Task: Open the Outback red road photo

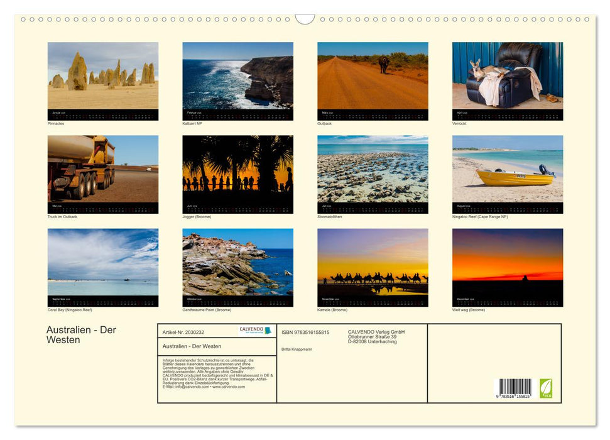Action: 373,75
